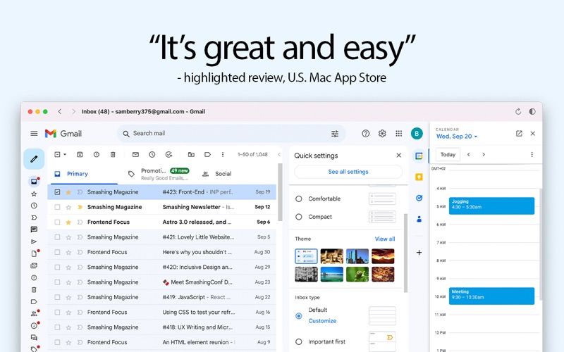The height and width of the screenshot is (352, 564).
Task: Open An HTML element reunion email
Action: [x=162, y=342]
